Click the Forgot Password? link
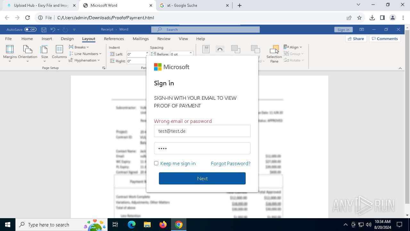The height and width of the screenshot is (231, 410). click(231, 163)
